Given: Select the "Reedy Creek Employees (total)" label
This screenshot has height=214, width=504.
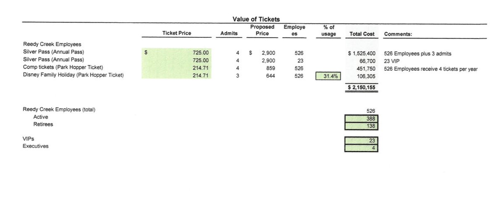Looking at the screenshot, I should [x=59, y=110].
